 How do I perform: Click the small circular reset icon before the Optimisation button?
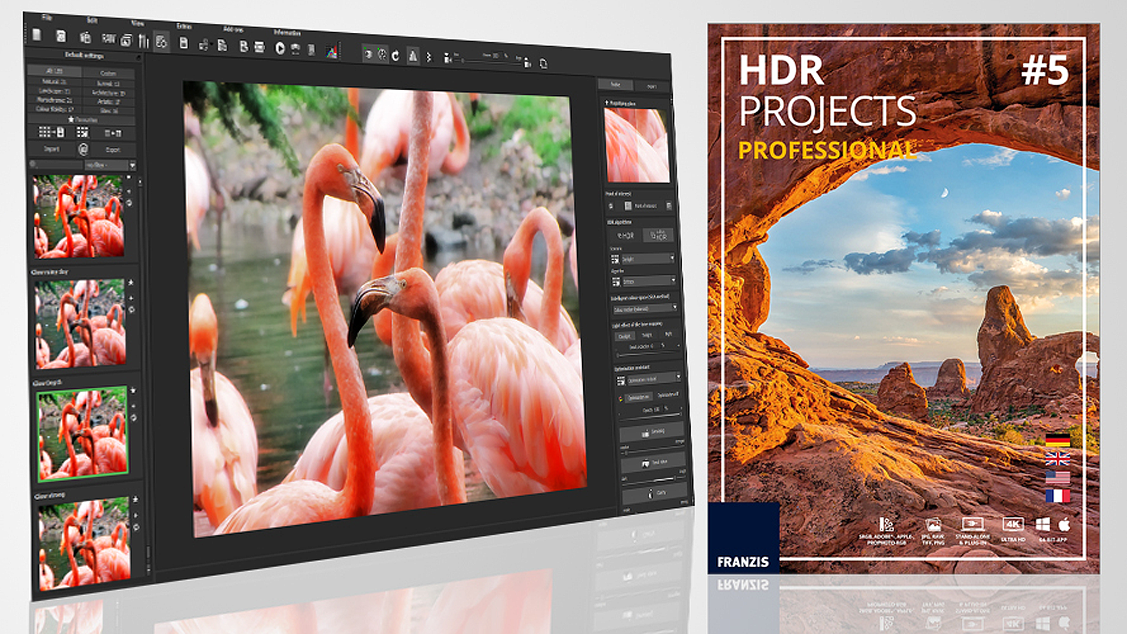point(620,398)
